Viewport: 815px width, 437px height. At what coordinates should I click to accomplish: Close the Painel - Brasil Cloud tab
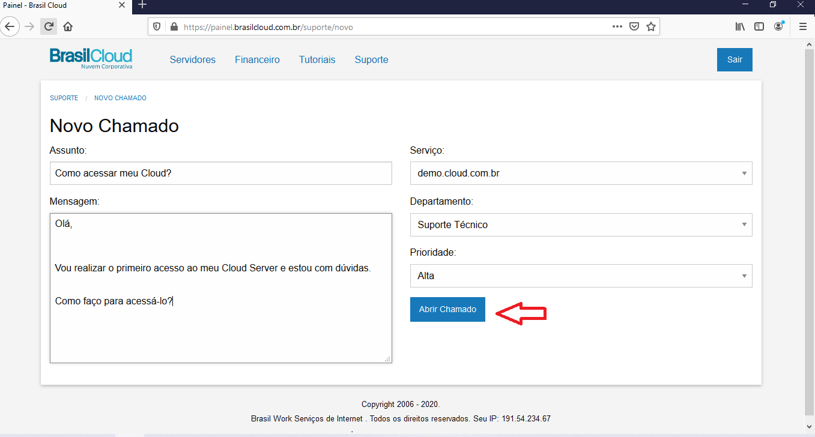[122, 5]
